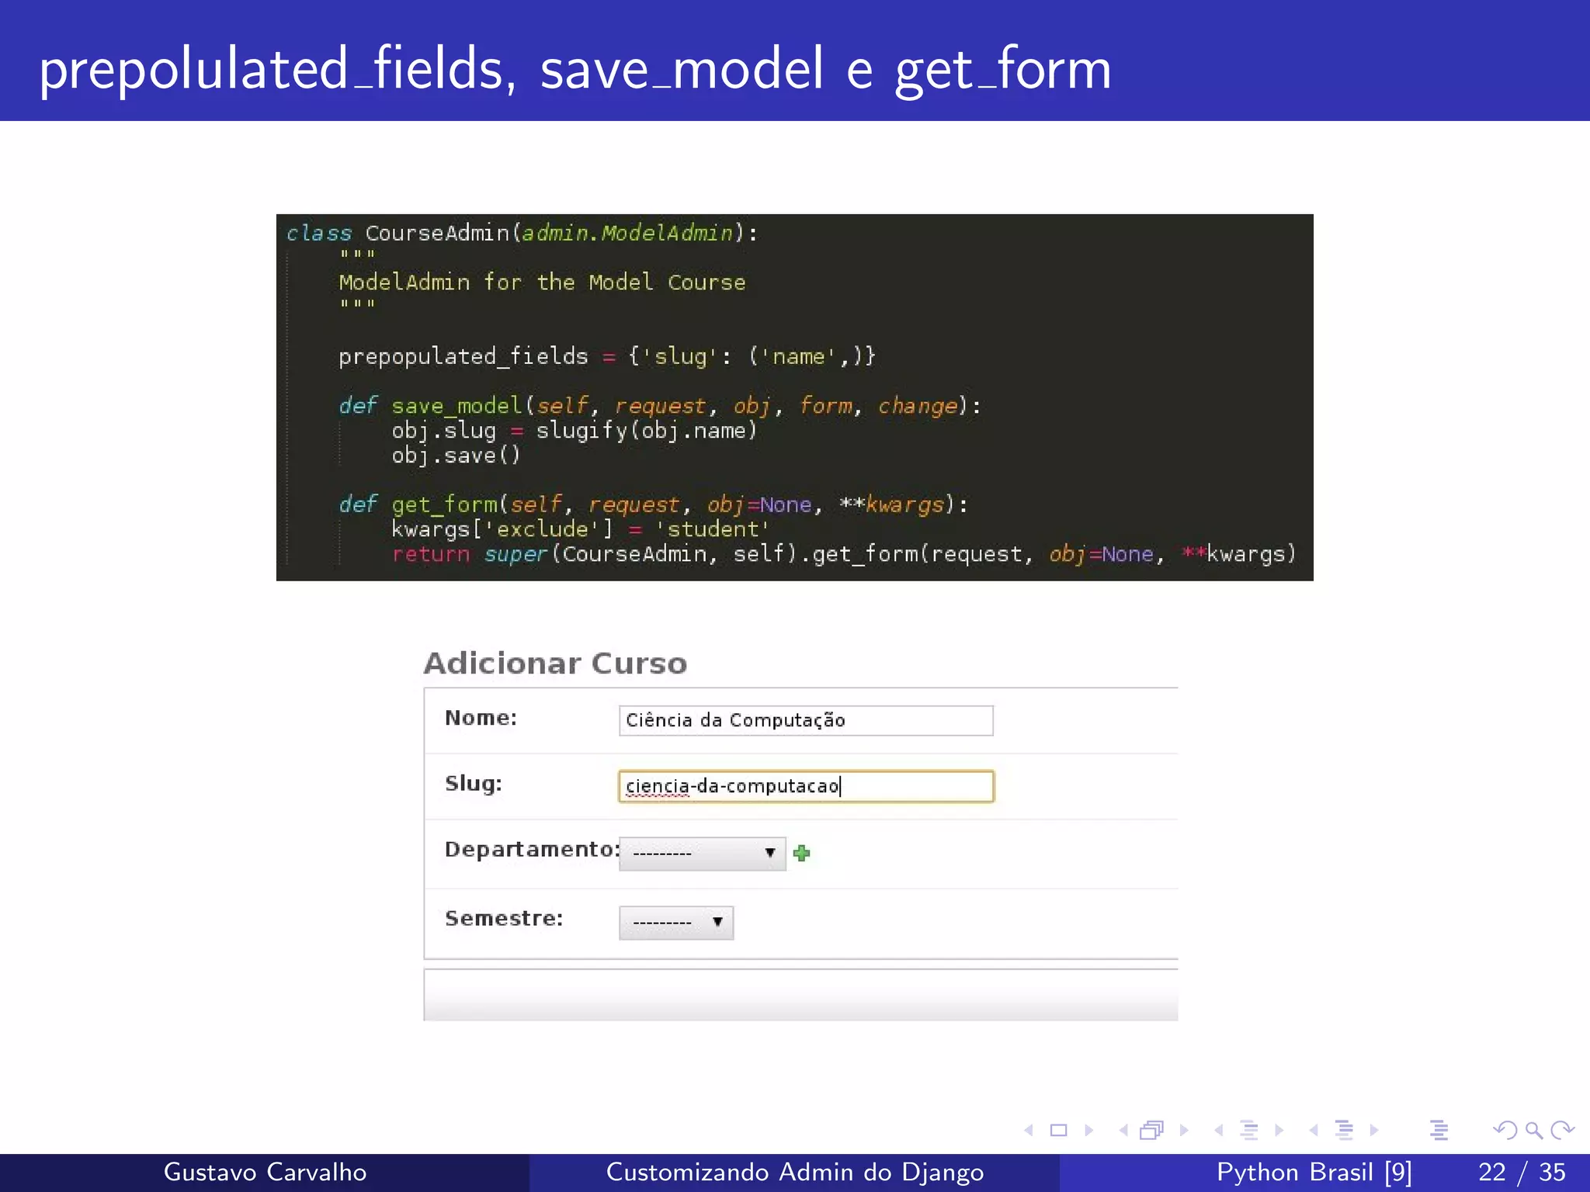The width and height of the screenshot is (1590, 1192).
Task: Click the obj.slug = slugify(obj.name) line
Action: coord(575,431)
